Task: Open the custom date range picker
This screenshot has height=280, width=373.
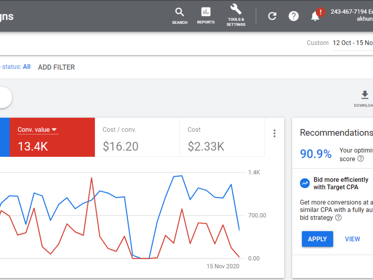Action: click(352, 43)
